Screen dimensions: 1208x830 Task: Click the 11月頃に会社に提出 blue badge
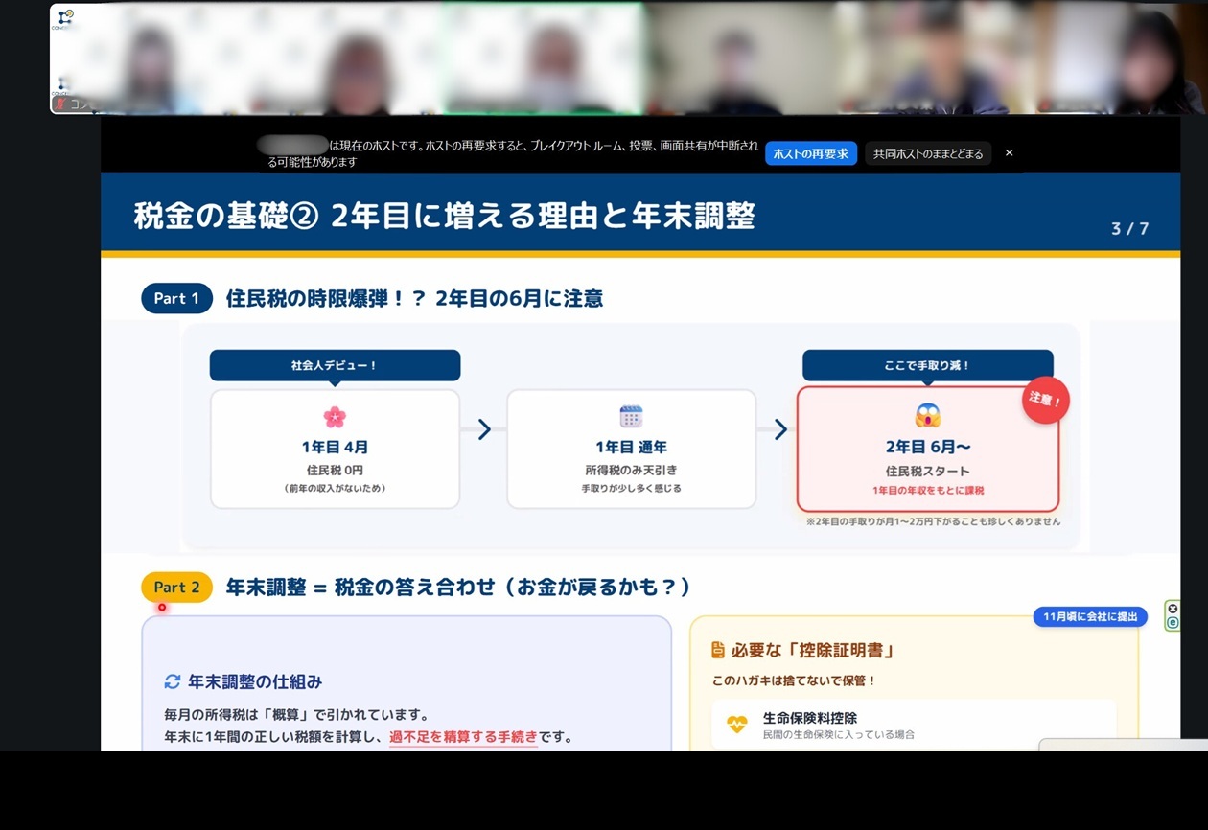(x=1090, y=616)
